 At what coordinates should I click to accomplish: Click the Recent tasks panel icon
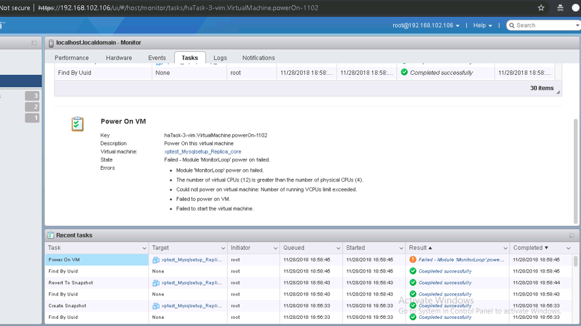(x=50, y=236)
